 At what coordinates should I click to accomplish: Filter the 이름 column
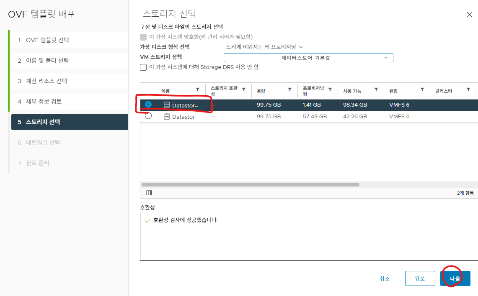click(x=198, y=89)
